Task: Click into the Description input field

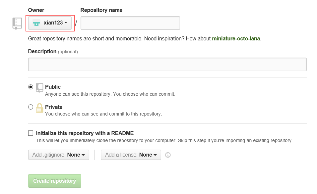Action: (167, 64)
